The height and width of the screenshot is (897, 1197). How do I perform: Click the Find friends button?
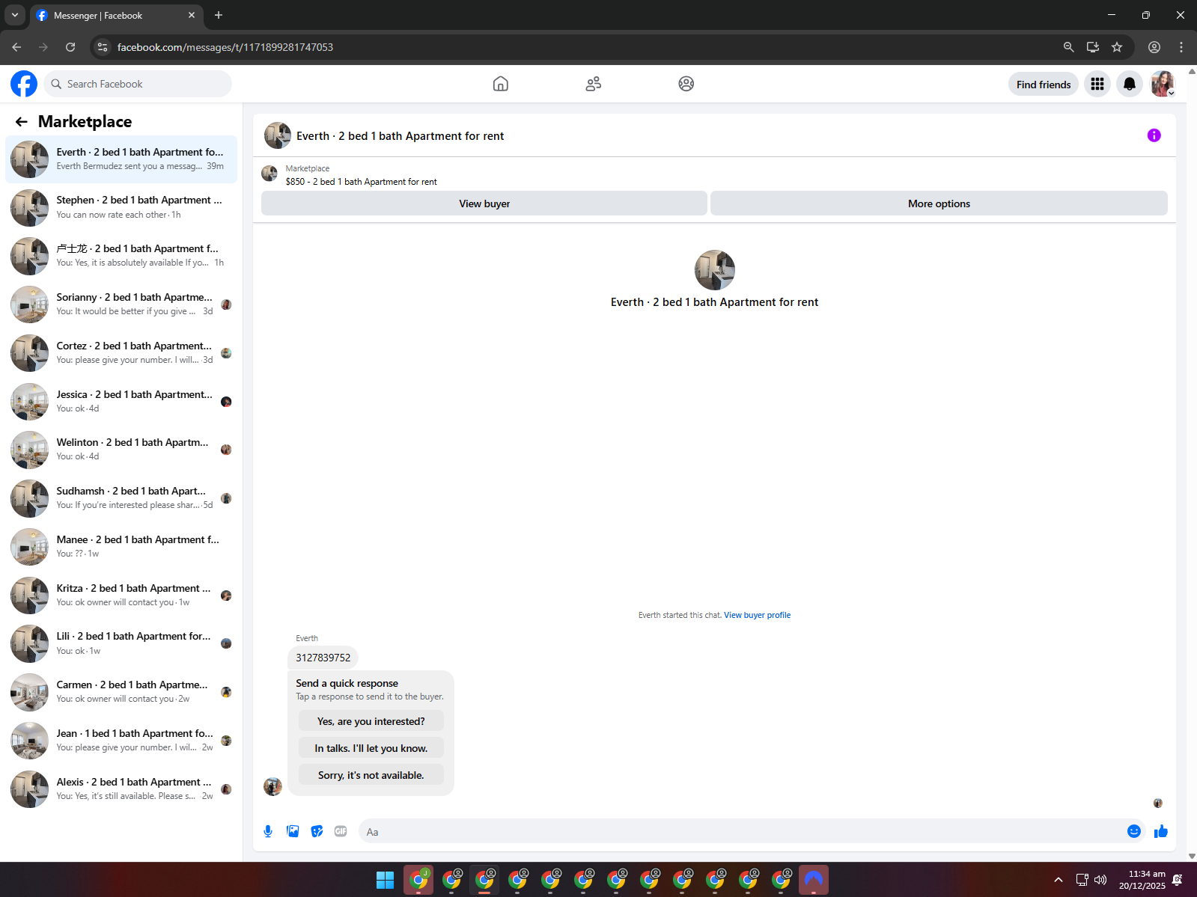[1044, 85]
